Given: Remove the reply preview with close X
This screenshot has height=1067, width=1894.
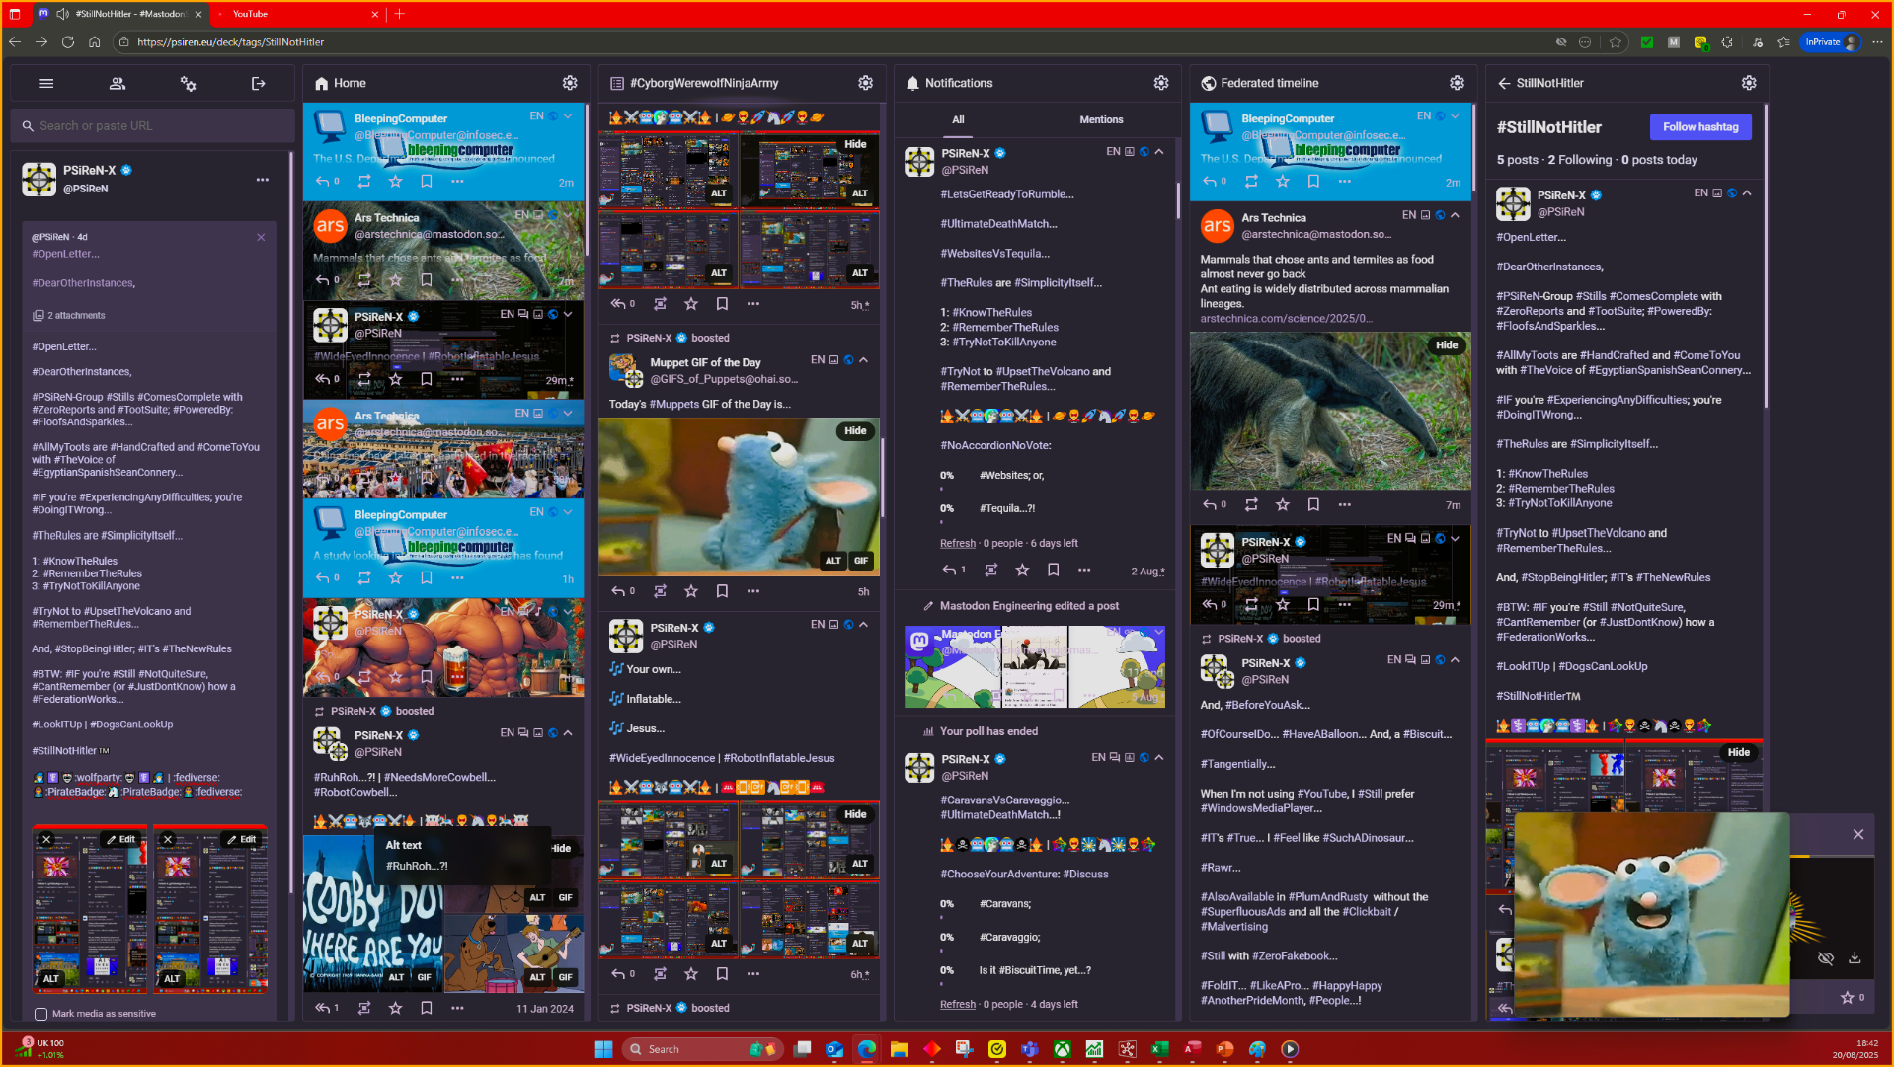Looking at the screenshot, I should [x=261, y=237].
